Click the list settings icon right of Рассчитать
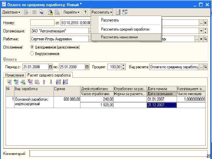This screenshot has width=212, height=159. click(118, 12)
